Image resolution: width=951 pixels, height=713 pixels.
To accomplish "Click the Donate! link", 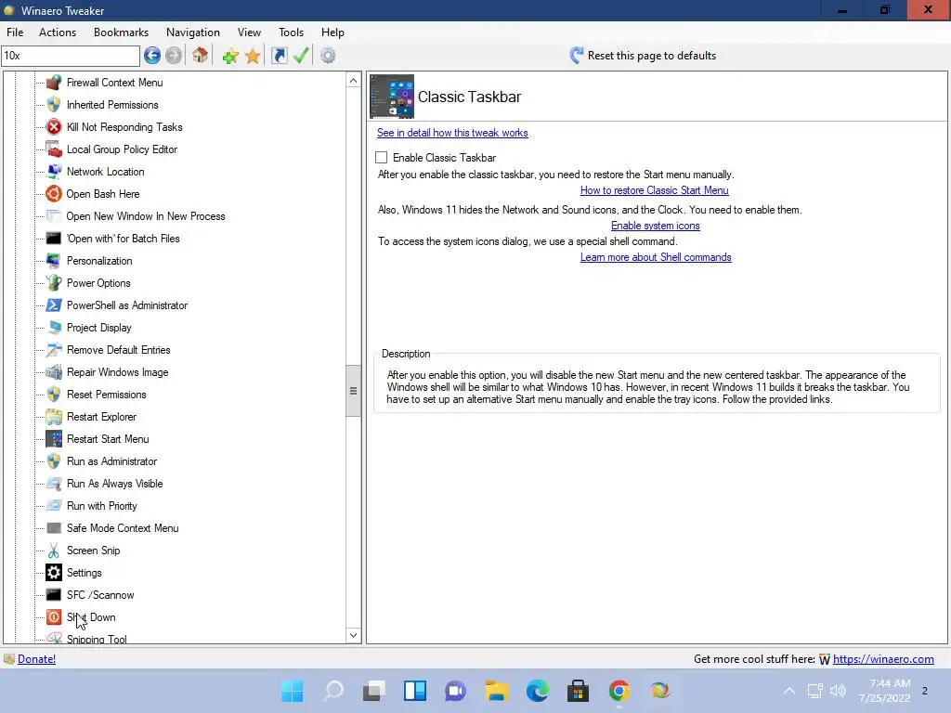I will pos(36,659).
